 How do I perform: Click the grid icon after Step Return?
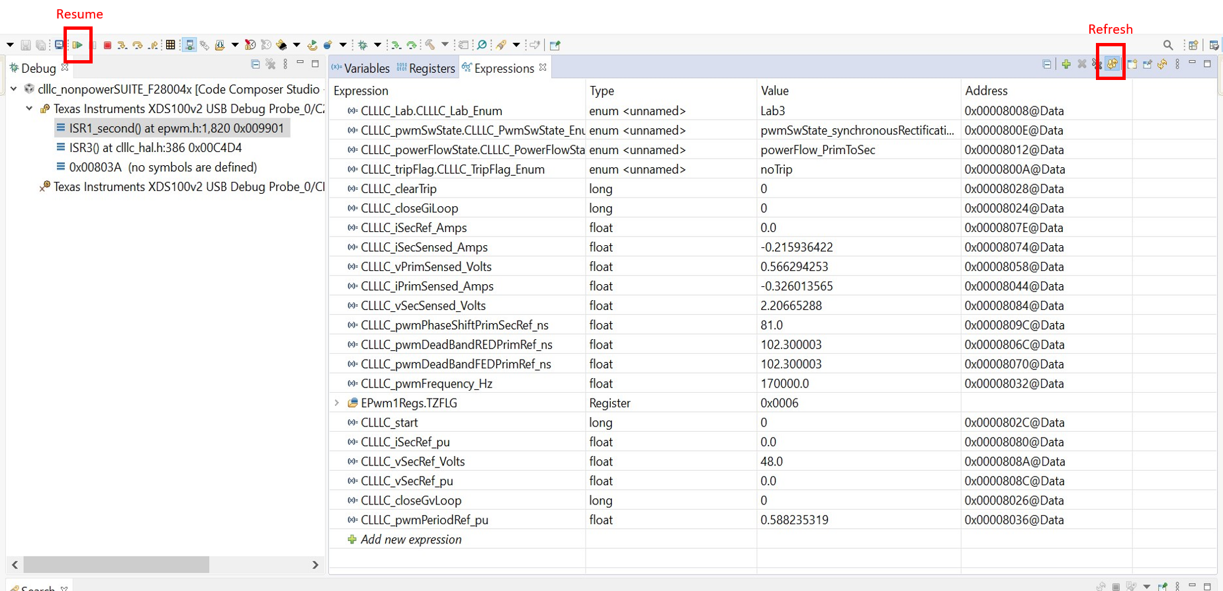click(170, 45)
